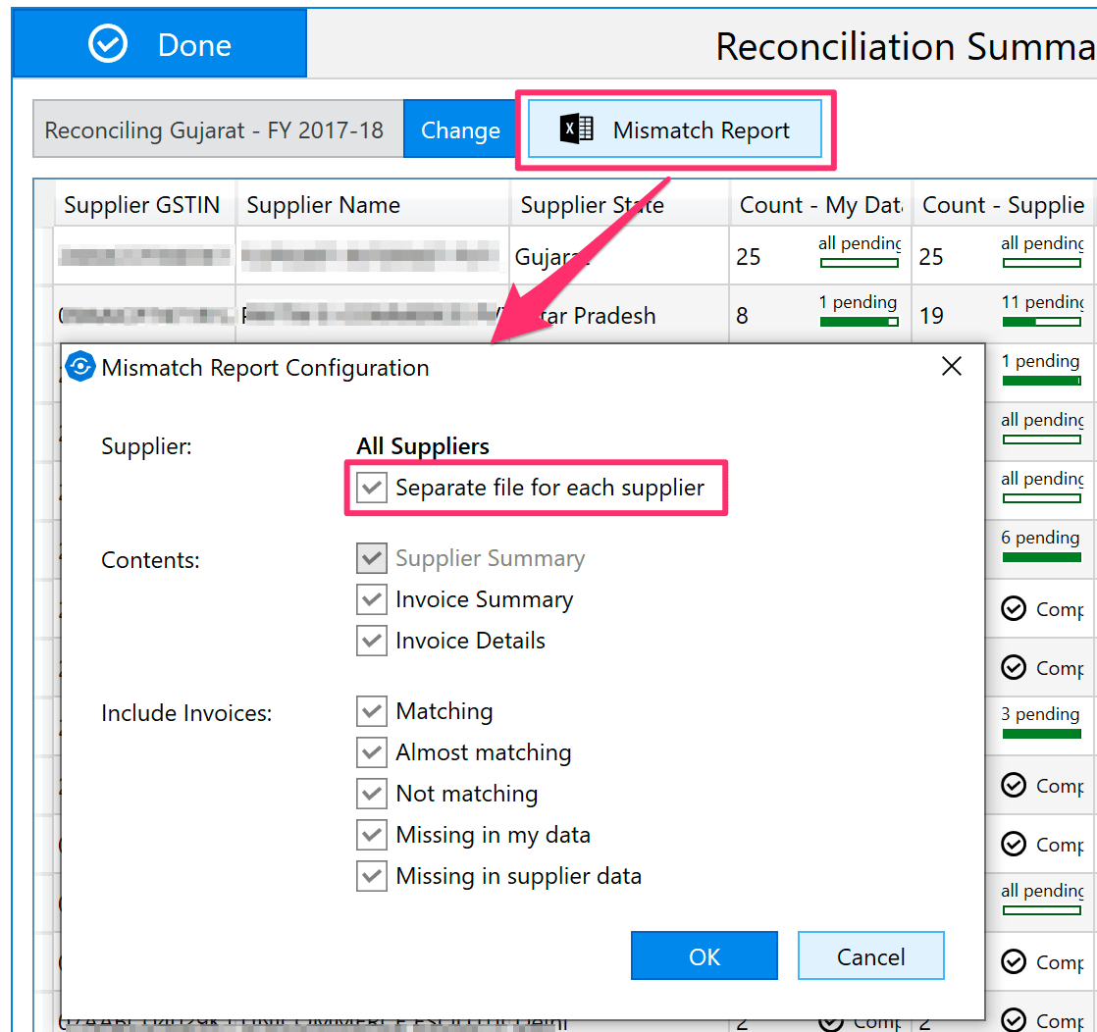Viewport: 1097px width, 1032px height.
Task: Click the Excel icon on Mismatch Report
Action: coord(576,130)
